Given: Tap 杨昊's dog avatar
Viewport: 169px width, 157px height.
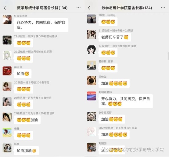Looking at the screenshot, I should (7, 148).
